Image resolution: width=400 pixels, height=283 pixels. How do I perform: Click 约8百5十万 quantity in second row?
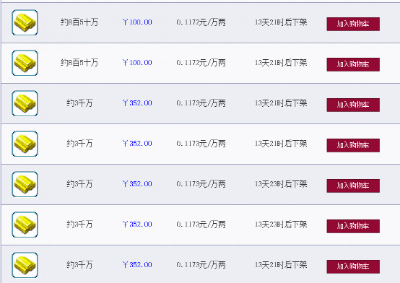click(79, 63)
